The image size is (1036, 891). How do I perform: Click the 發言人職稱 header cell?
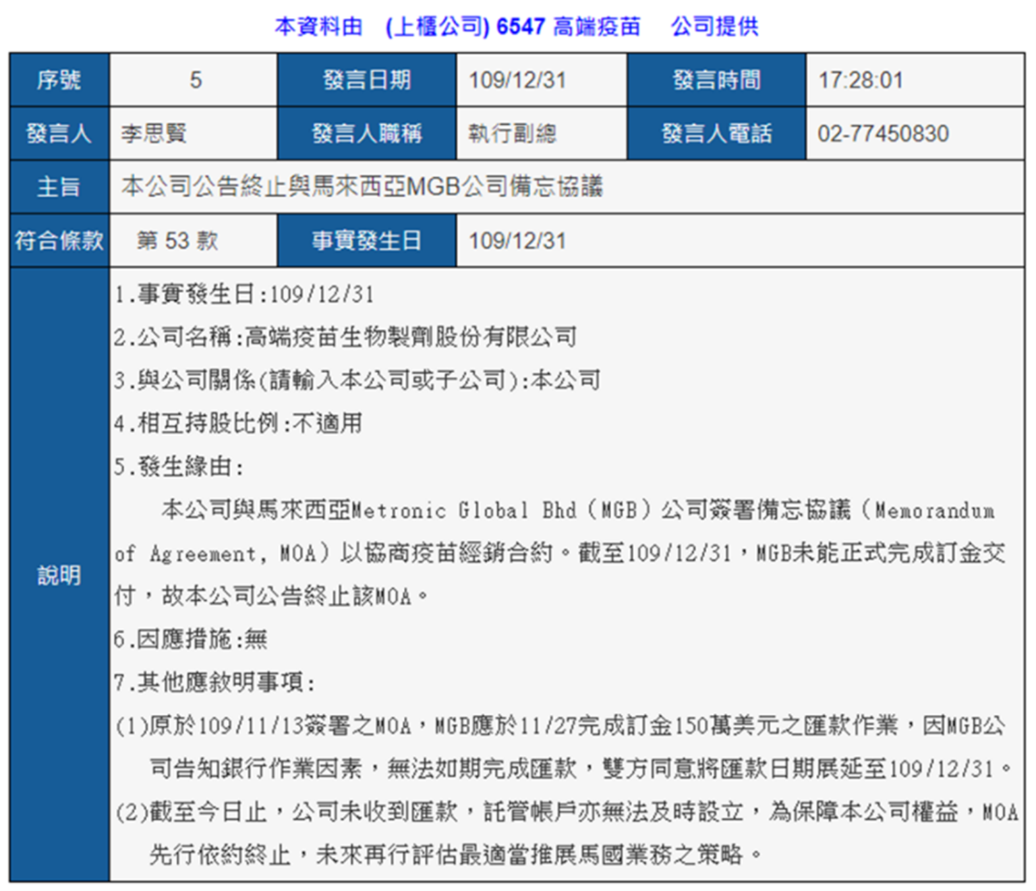pos(366,134)
